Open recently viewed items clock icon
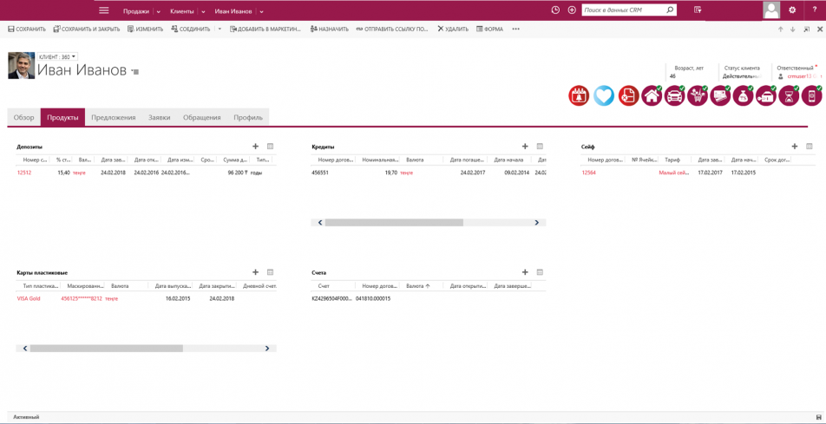The width and height of the screenshot is (826, 424). pos(555,10)
